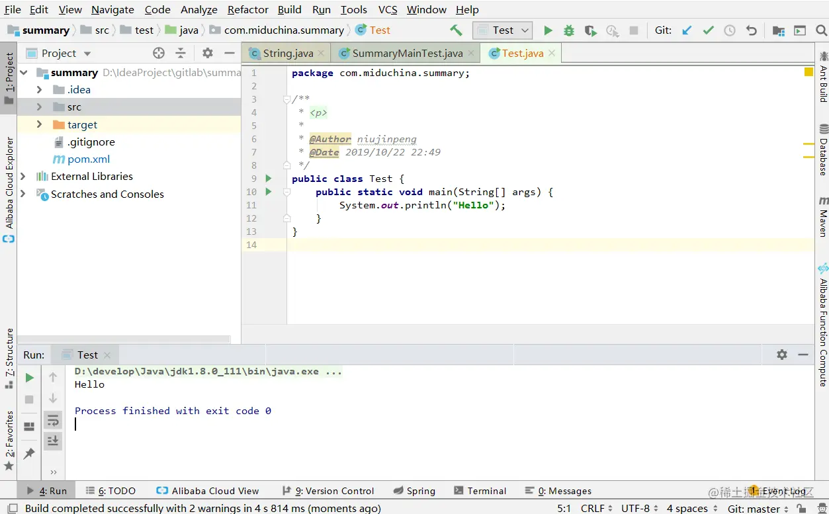This screenshot has height=514, width=829.
Task: Open Run panel settings gear
Action: coord(782,355)
